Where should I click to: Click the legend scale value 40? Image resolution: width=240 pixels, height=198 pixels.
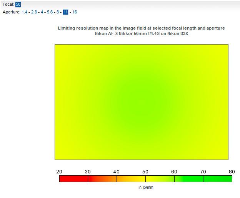pyautogui.click(x=116, y=172)
